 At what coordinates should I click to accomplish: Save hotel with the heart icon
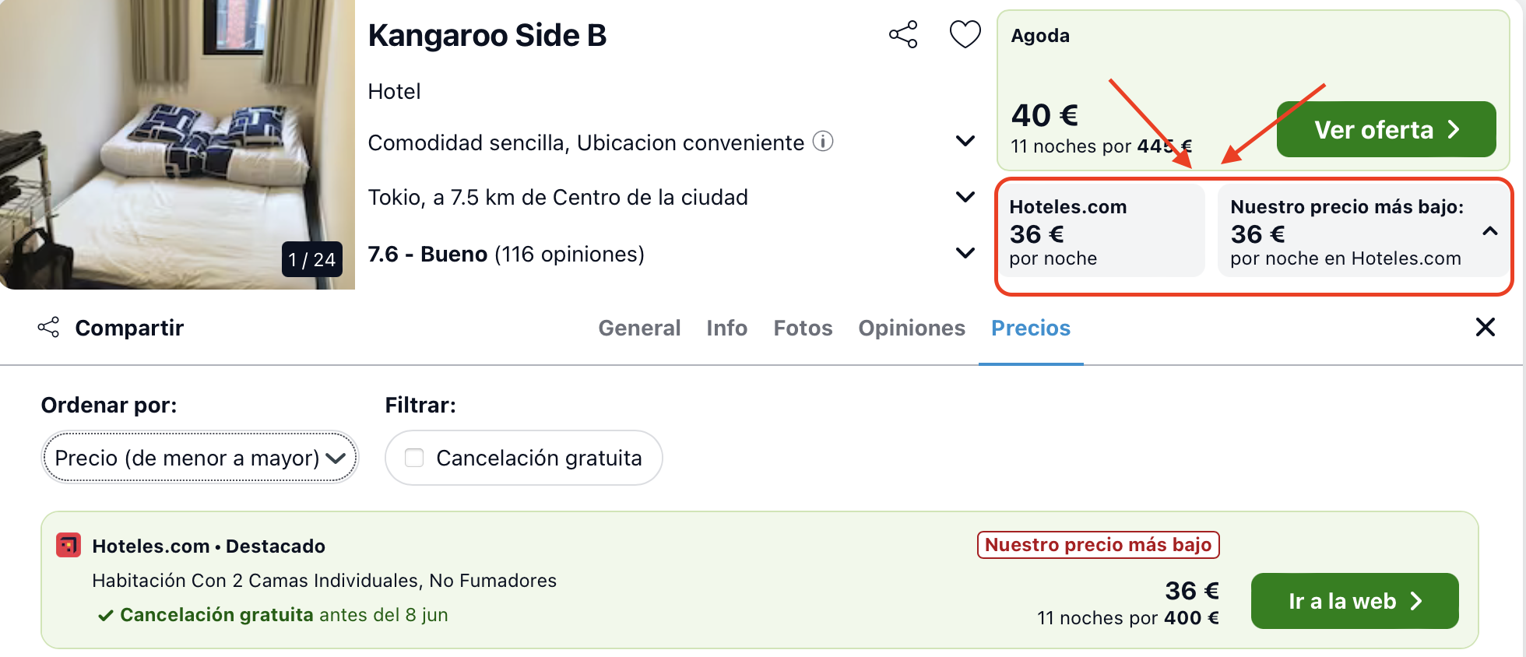click(965, 34)
